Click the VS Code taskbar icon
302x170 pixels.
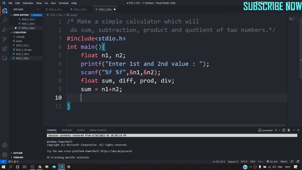tap(61, 167)
